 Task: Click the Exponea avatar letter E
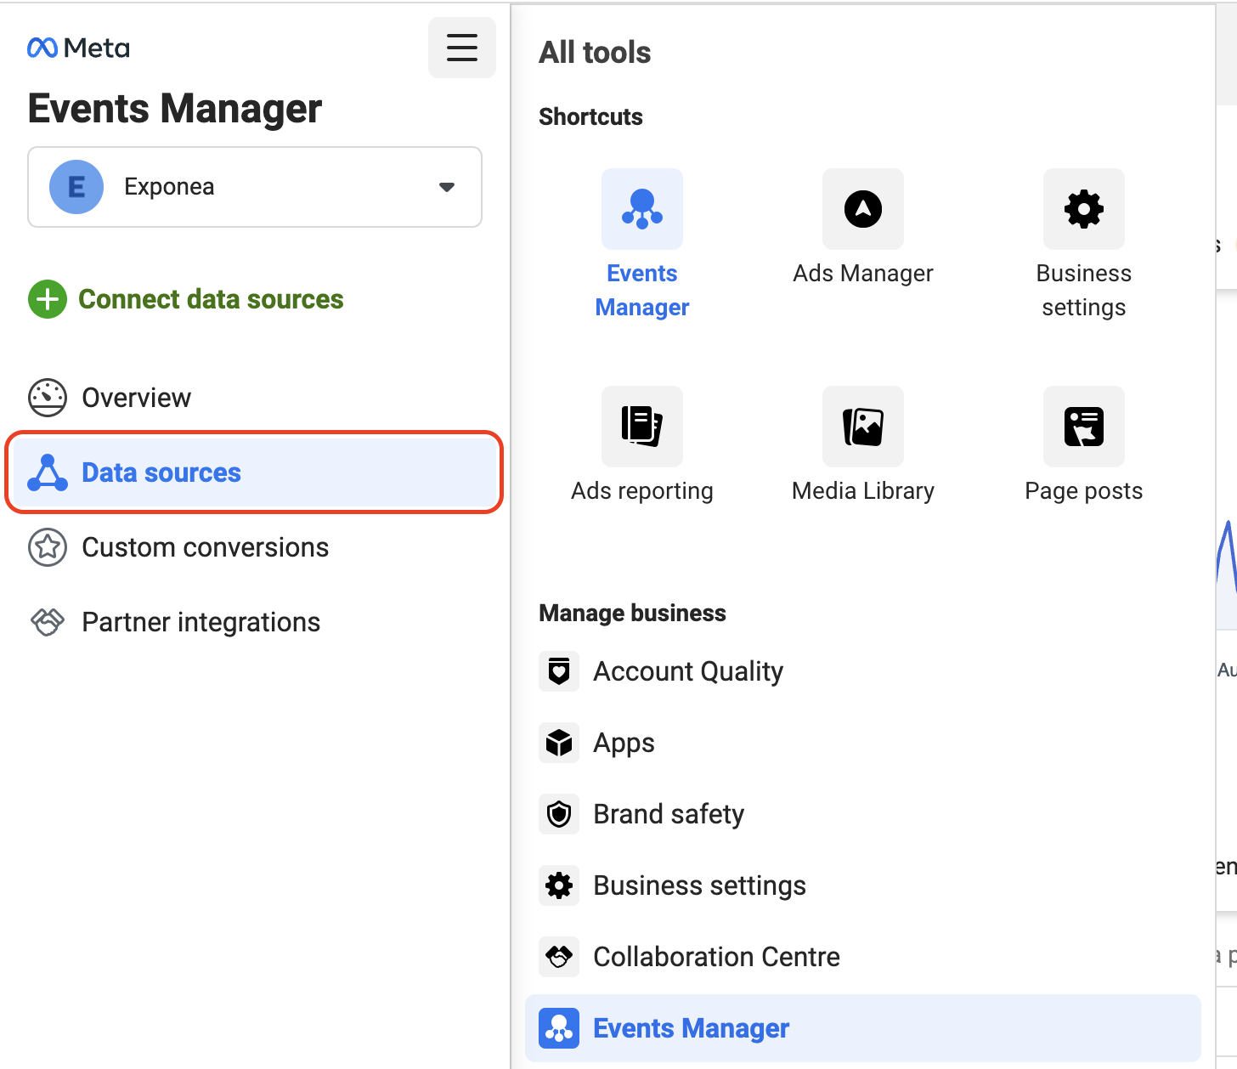(76, 187)
